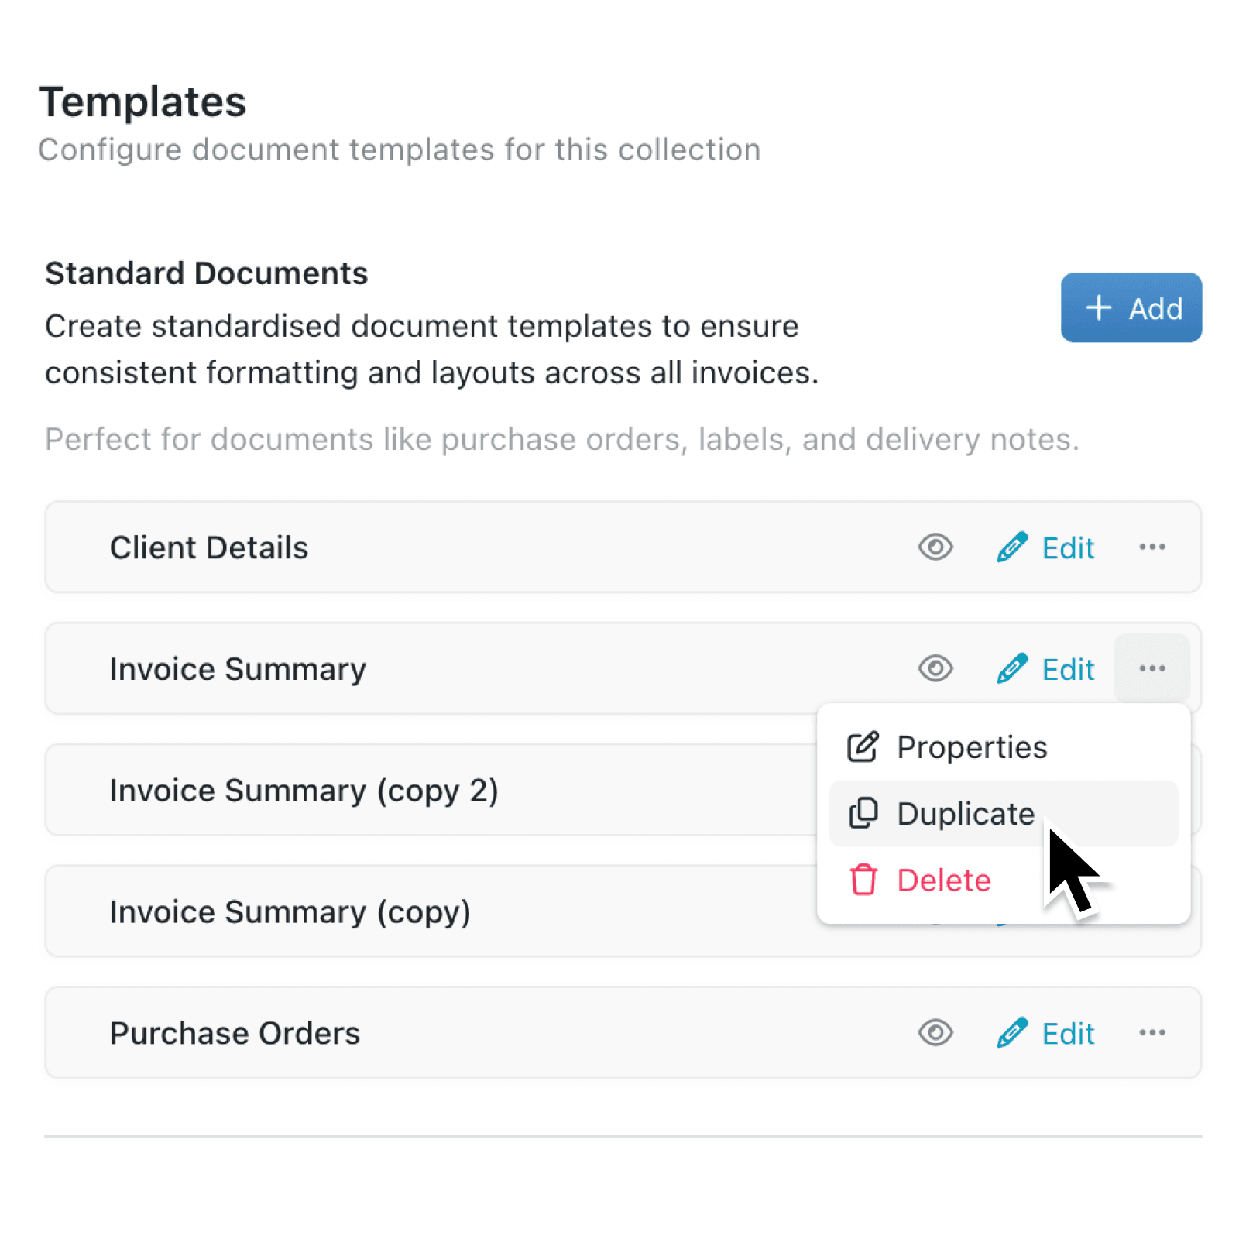Image resolution: width=1239 pixels, height=1239 pixels.
Task: Select the pencil edit icon on Invoice Summary
Action: click(1011, 668)
